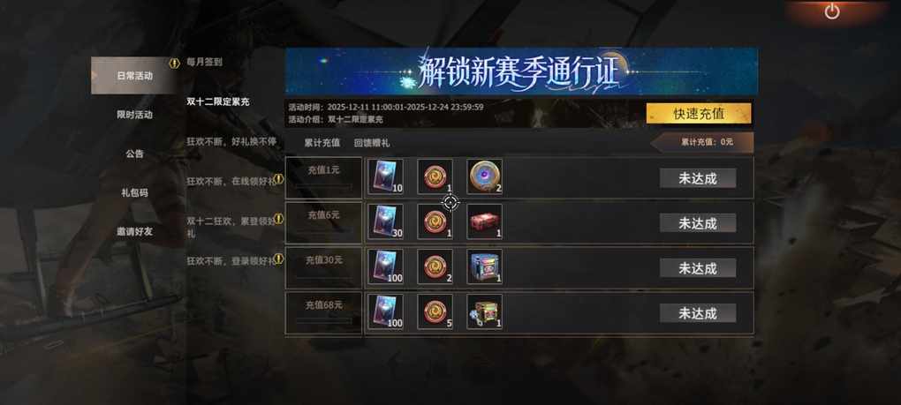Click the purple orb medallion in 充值1元 row
Screen dimensions: 901x405
484,176
